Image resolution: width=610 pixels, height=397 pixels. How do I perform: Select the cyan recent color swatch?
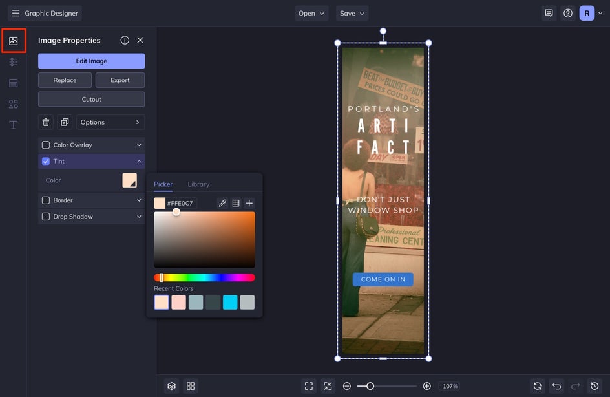(x=230, y=303)
